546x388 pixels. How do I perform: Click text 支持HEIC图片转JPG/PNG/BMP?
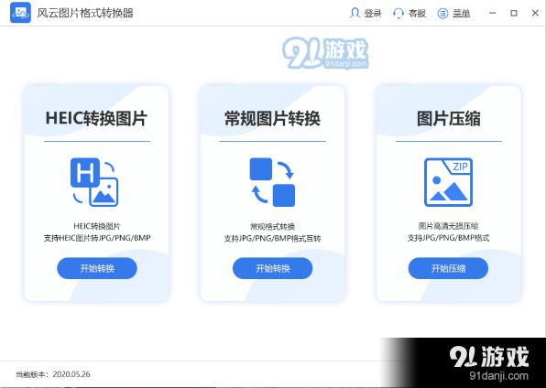97,238
